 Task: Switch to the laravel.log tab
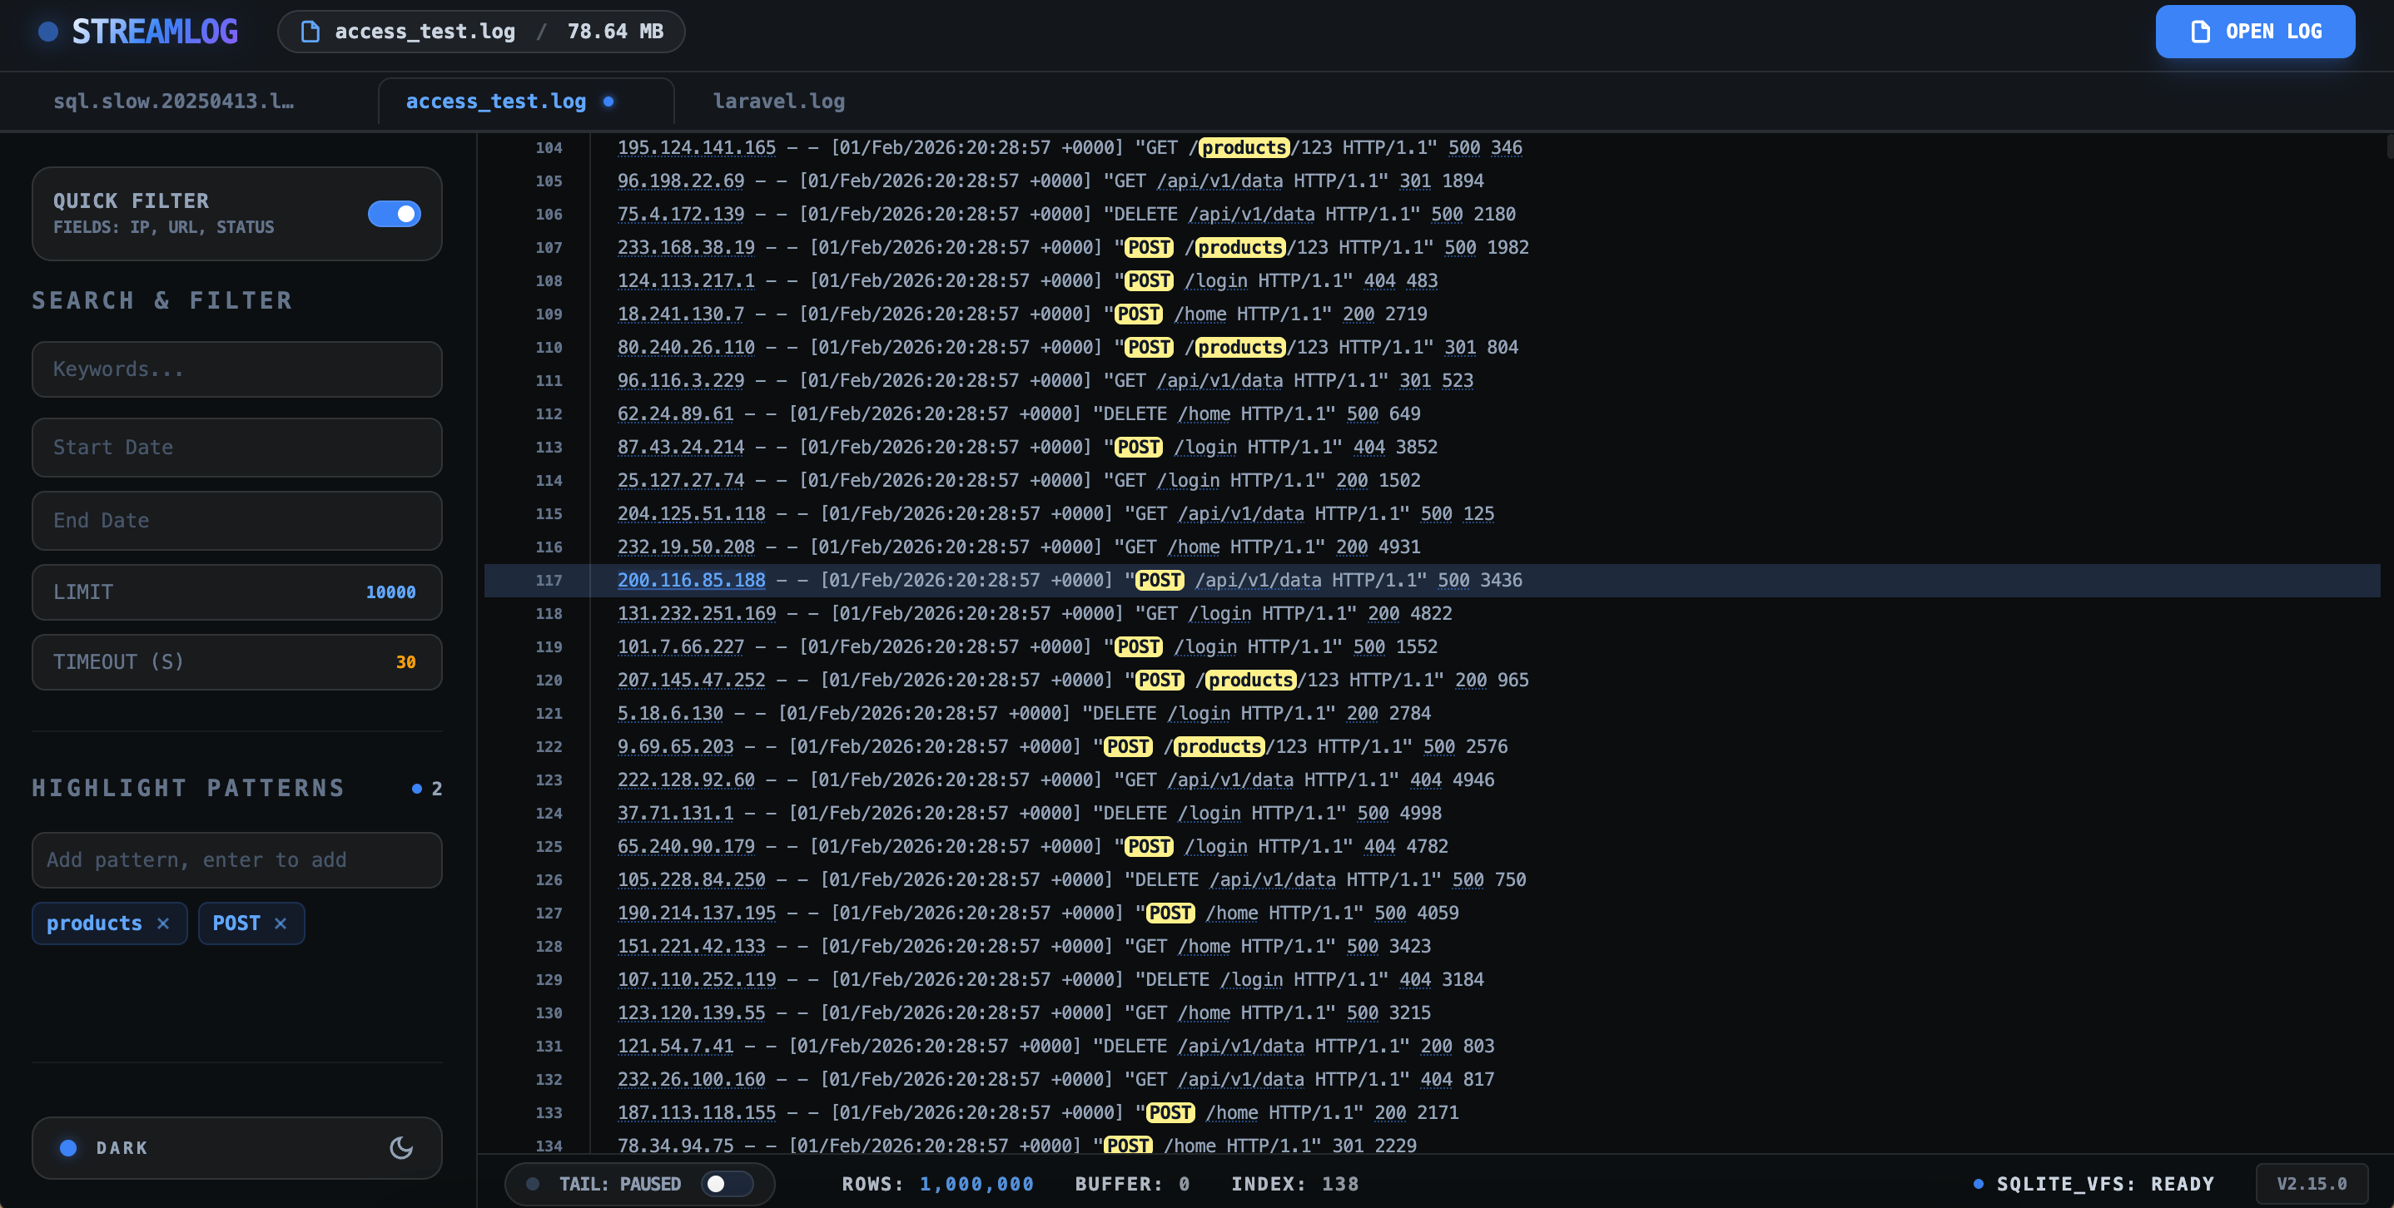[x=779, y=101]
